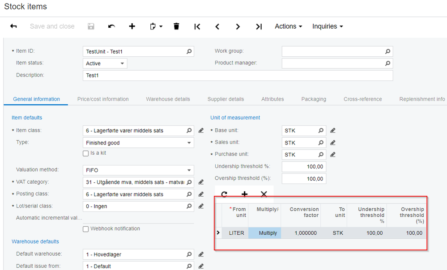
Task: Click the undo icon in toolbar
Action: (111, 26)
